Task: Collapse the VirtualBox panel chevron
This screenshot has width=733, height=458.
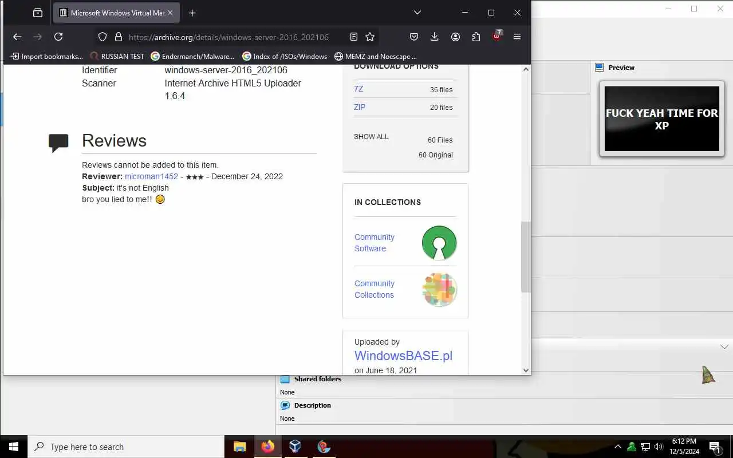Action: (x=724, y=346)
